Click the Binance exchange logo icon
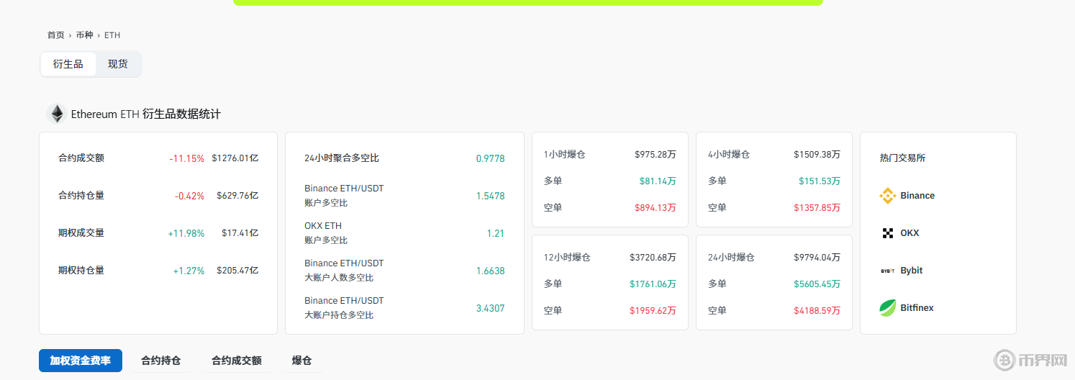The image size is (1075, 380). point(887,196)
